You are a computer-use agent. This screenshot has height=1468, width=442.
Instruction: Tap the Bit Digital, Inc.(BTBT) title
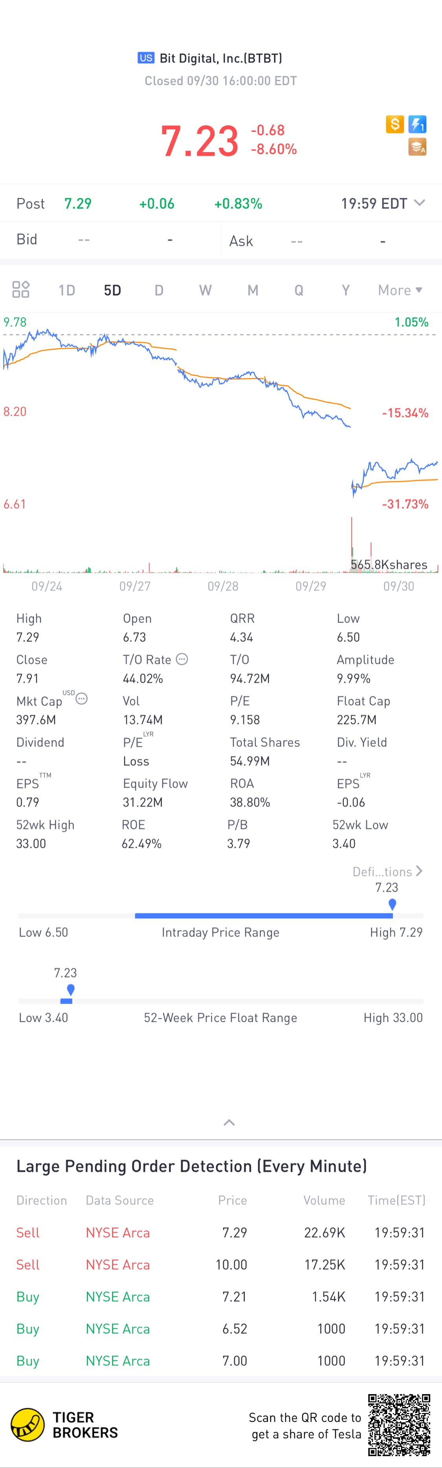(x=220, y=58)
